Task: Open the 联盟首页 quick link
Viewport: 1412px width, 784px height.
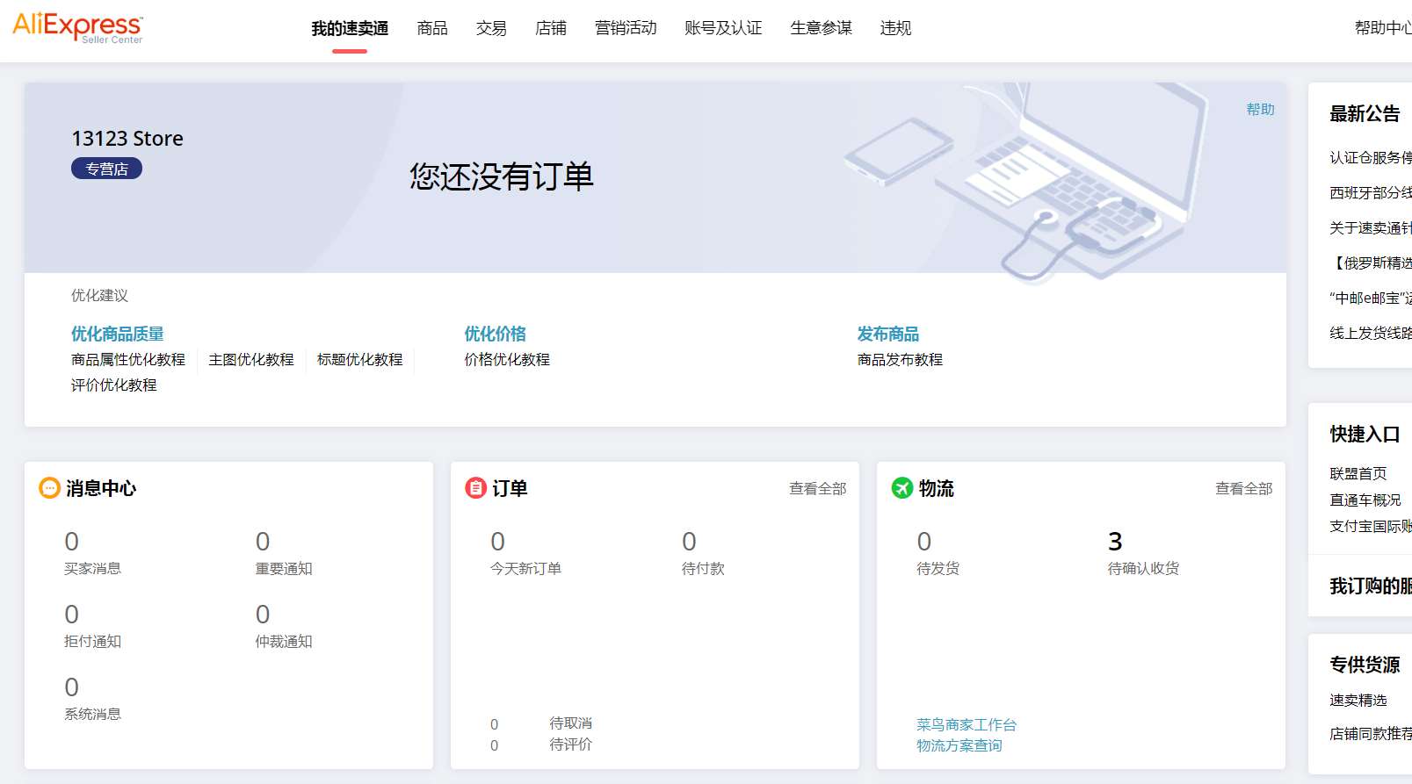Action: (x=1358, y=473)
